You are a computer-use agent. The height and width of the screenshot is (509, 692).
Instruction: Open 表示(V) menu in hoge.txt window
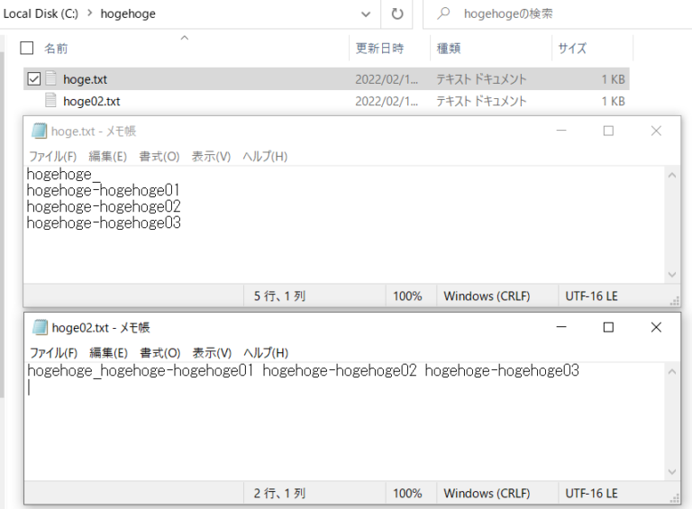[211, 157]
